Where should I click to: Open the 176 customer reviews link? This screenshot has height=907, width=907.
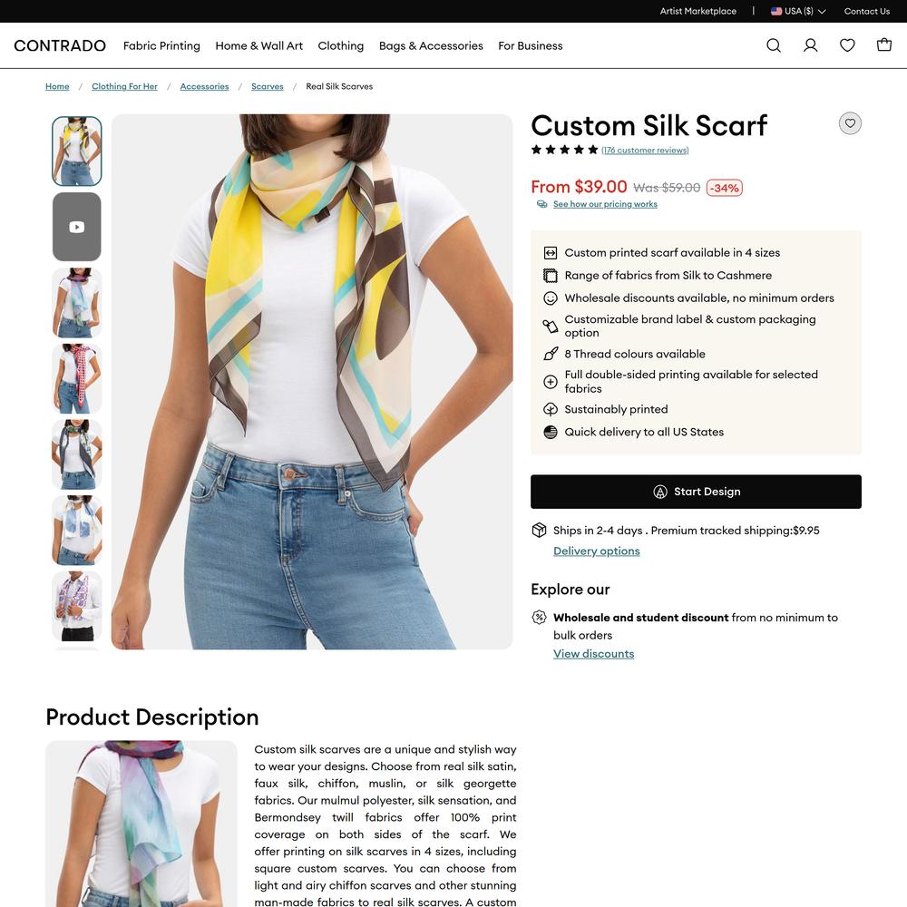(645, 150)
